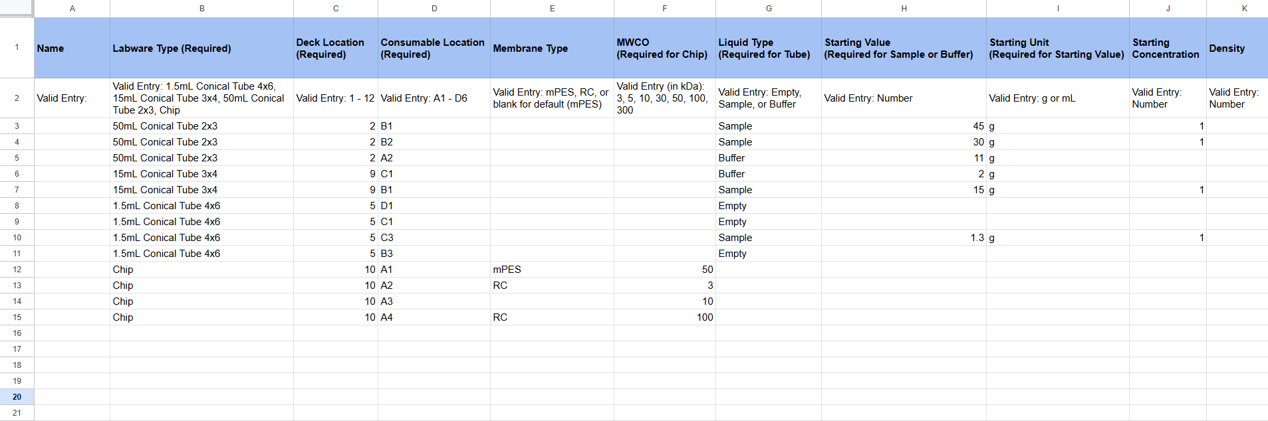Select consumable location cell C3
The image size is (1268, 421).
coord(434,238)
